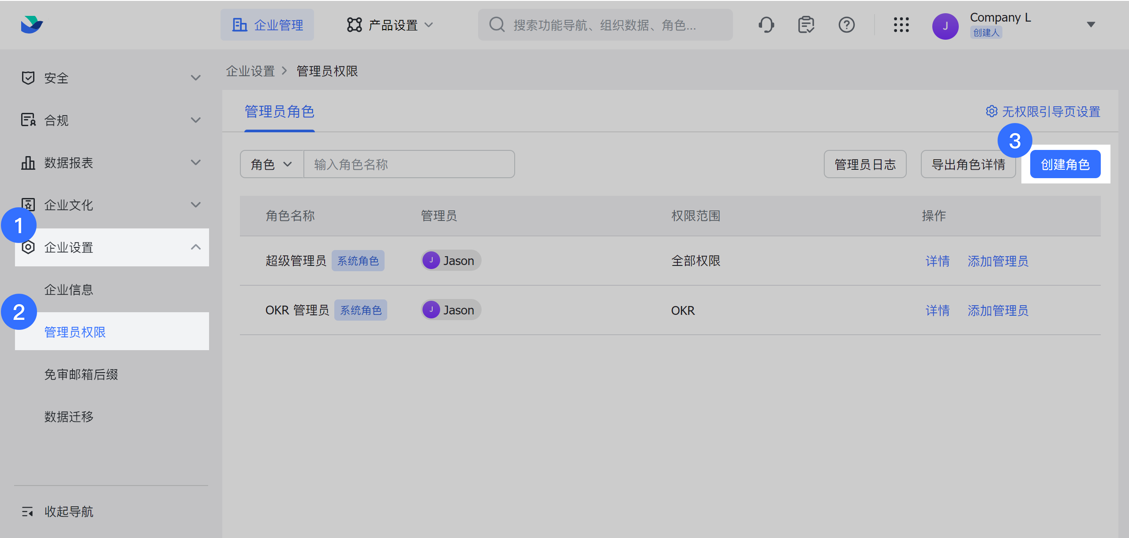Open the 角色 filter dropdown
This screenshot has width=1129, height=538.
click(271, 164)
